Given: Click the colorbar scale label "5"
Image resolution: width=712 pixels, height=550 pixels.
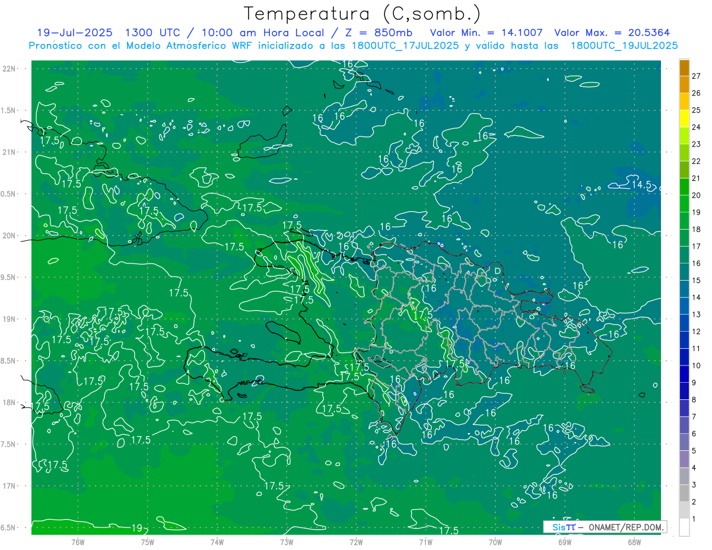Looking at the screenshot, I should pos(694,451).
